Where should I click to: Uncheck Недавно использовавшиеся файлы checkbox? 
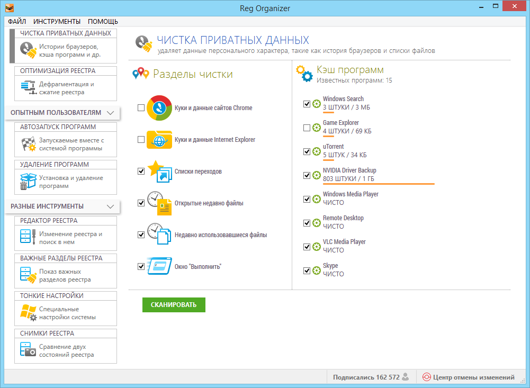(x=141, y=235)
